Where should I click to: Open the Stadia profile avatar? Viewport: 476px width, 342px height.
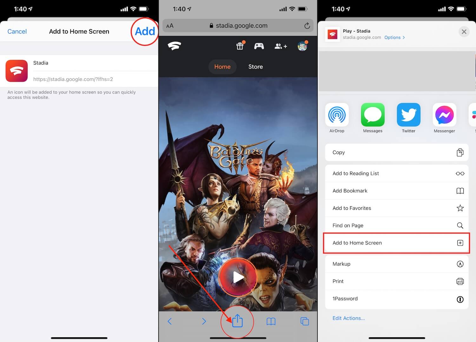coord(302,46)
